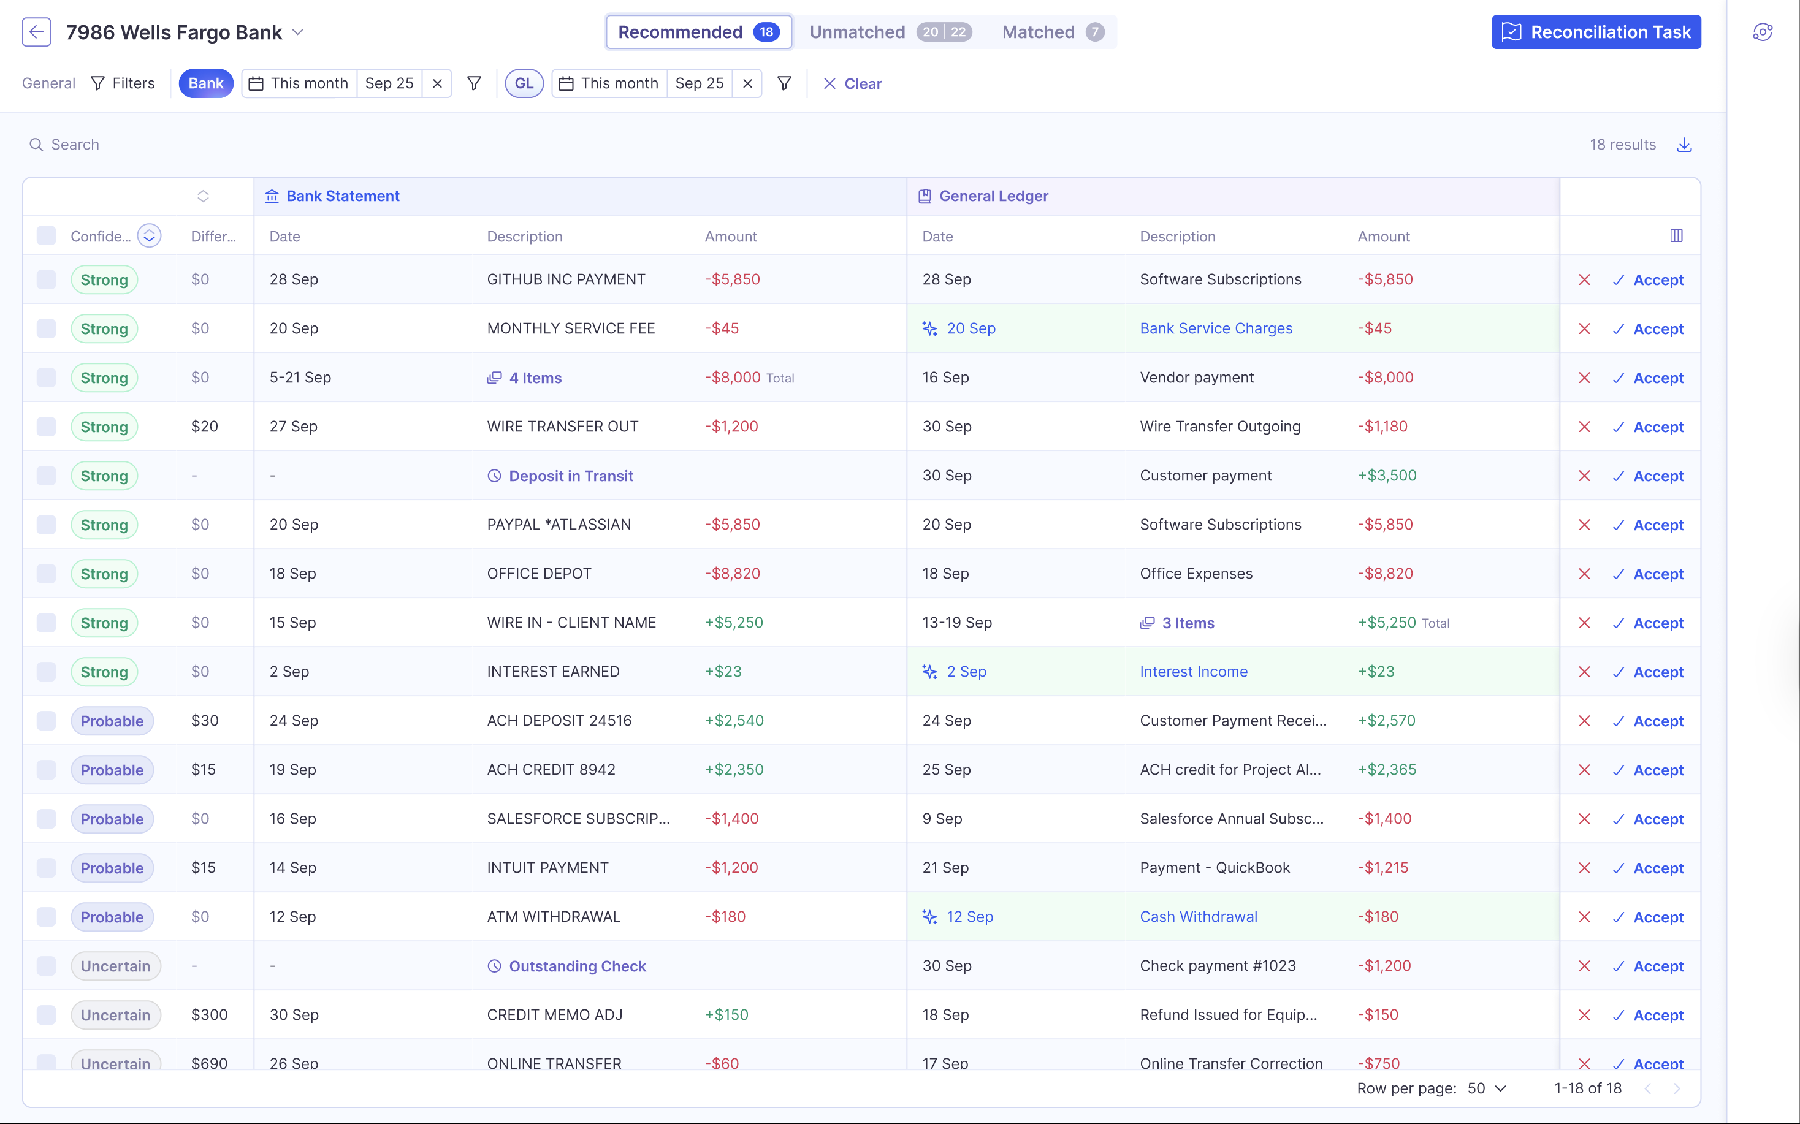Open the Matched tab
Viewport: 1800px width, 1124px height.
(x=1039, y=32)
